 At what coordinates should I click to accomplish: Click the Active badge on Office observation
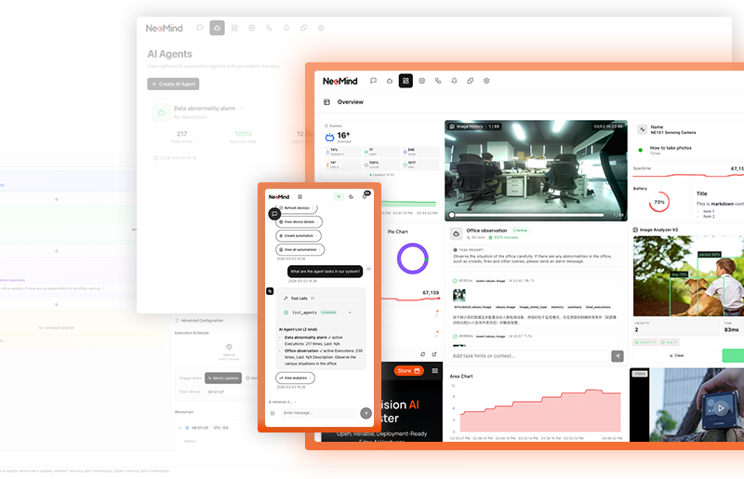click(x=521, y=231)
